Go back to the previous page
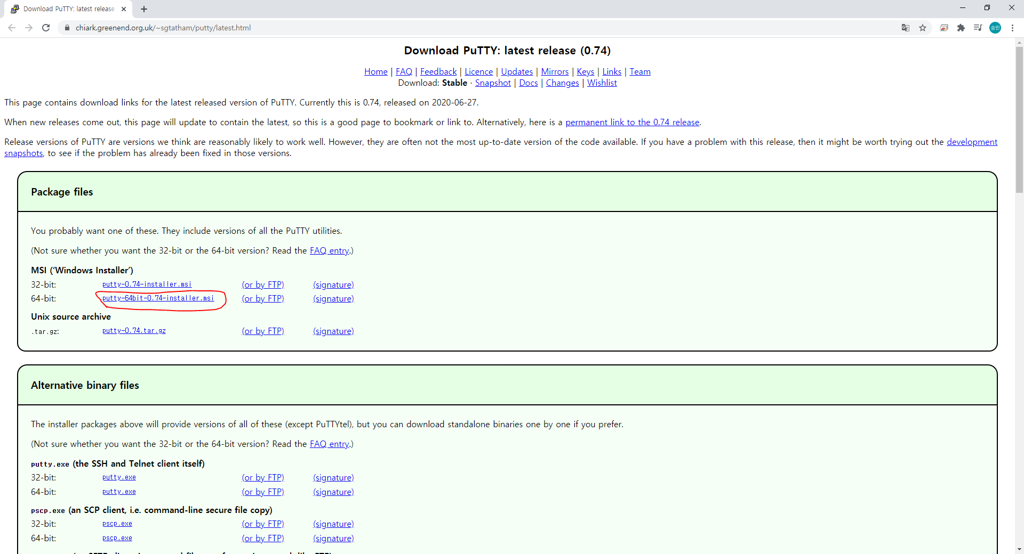Image resolution: width=1024 pixels, height=554 pixels. point(12,28)
